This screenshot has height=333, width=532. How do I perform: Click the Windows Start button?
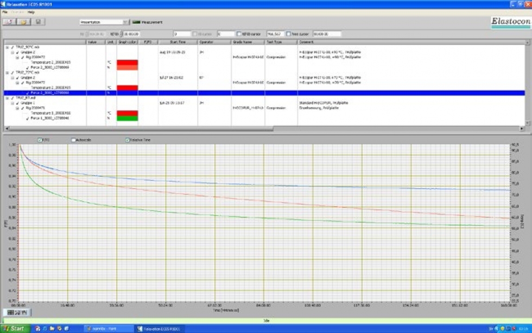(14, 329)
